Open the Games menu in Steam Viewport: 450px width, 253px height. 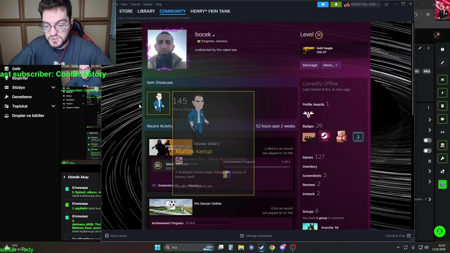pyautogui.click(x=148, y=4)
